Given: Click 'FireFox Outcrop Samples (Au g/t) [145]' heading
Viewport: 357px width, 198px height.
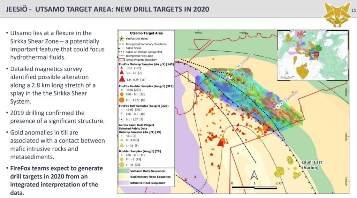Looking at the screenshot, I should (146, 64).
